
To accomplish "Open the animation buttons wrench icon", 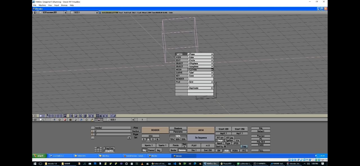I will (76, 120).
